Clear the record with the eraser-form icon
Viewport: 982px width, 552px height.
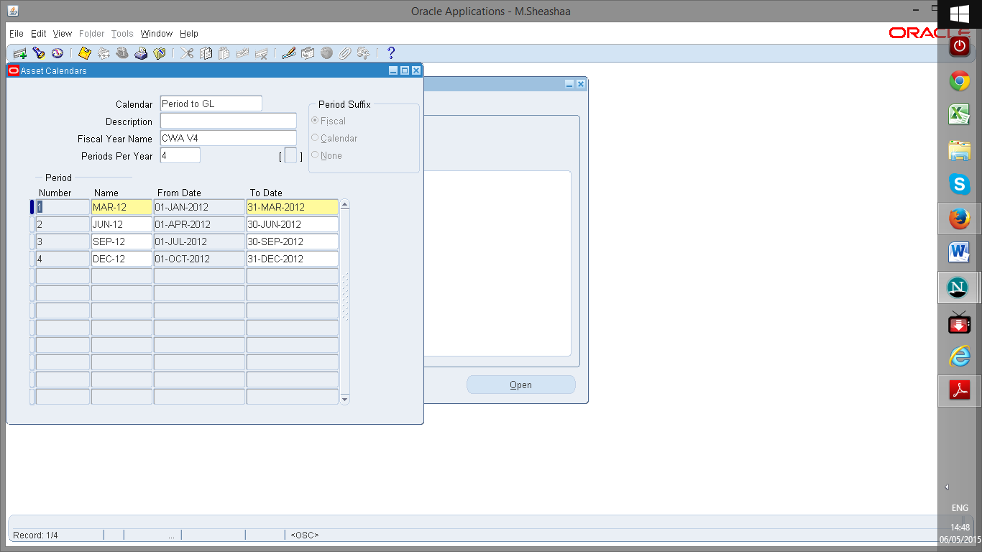click(244, 52)
